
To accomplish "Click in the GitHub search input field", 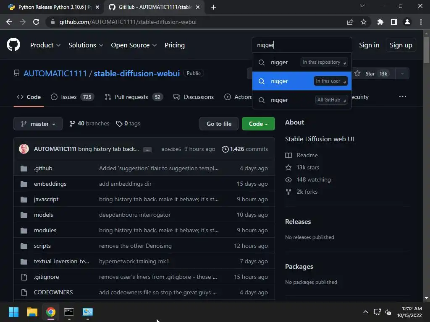I will [302, 45].
